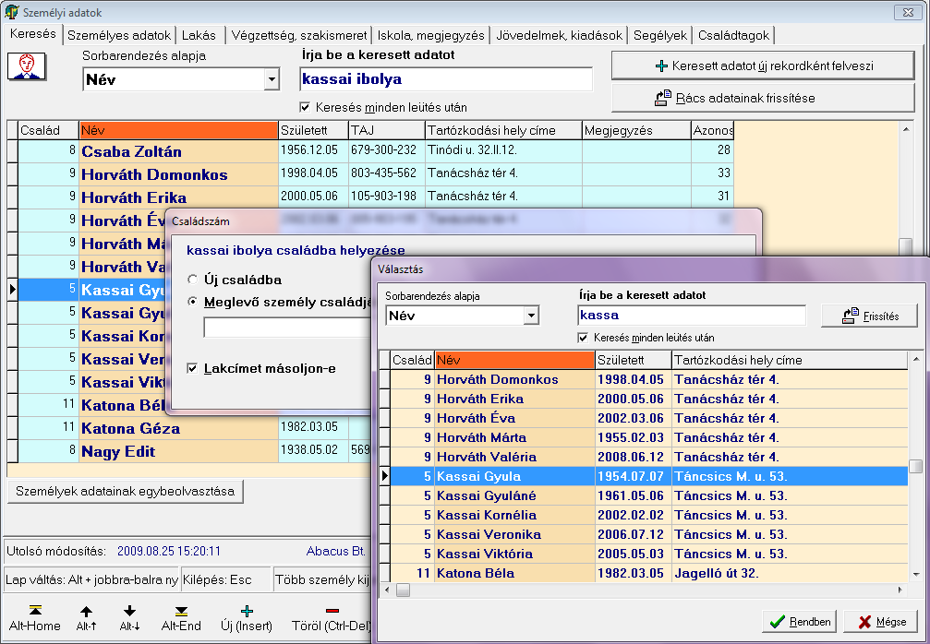The image size is (930, 644).
Task: Click Tartózkodási hely címe header in Választás
Action: 790,360
